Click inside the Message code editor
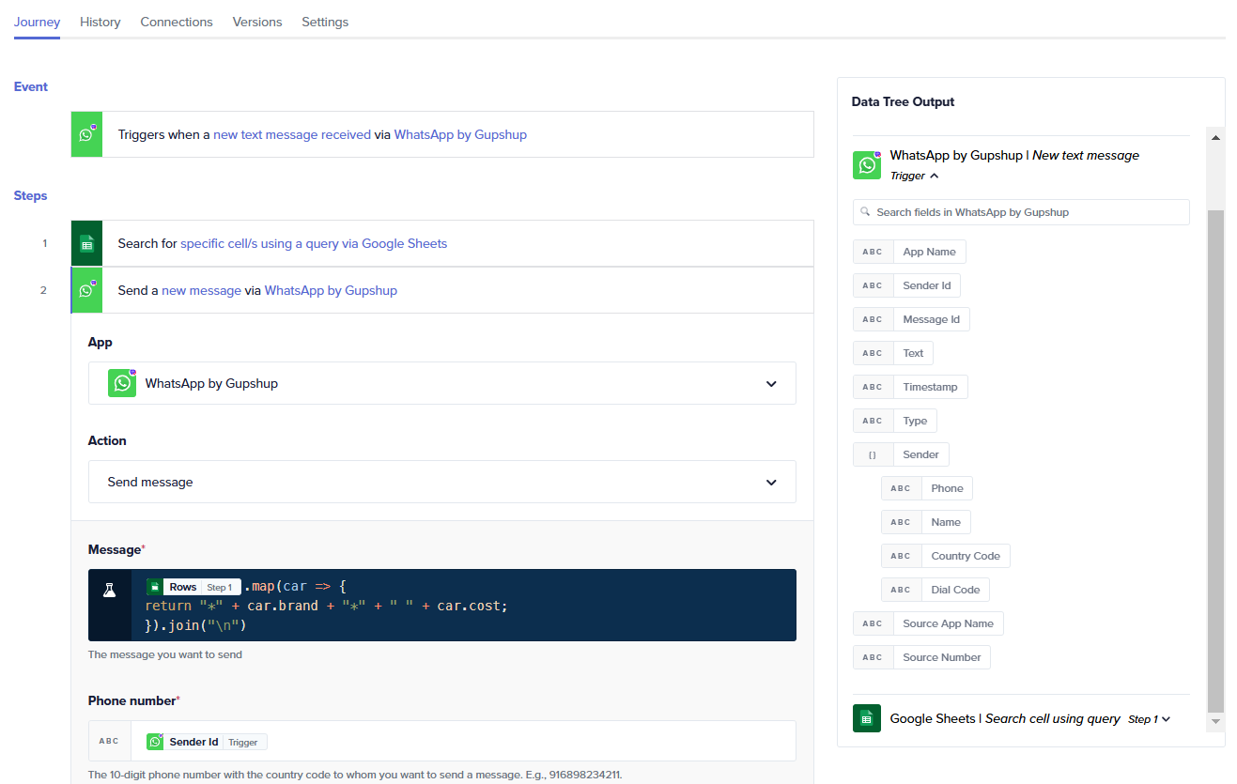This screenshot has width=1237, height=784. pyautogui.click(x=464, y=605)
